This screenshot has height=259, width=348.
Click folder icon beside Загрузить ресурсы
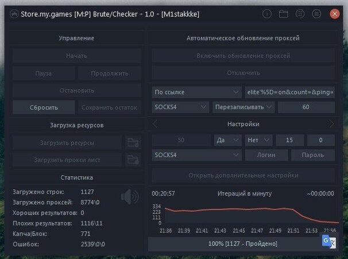click(133, 143)
